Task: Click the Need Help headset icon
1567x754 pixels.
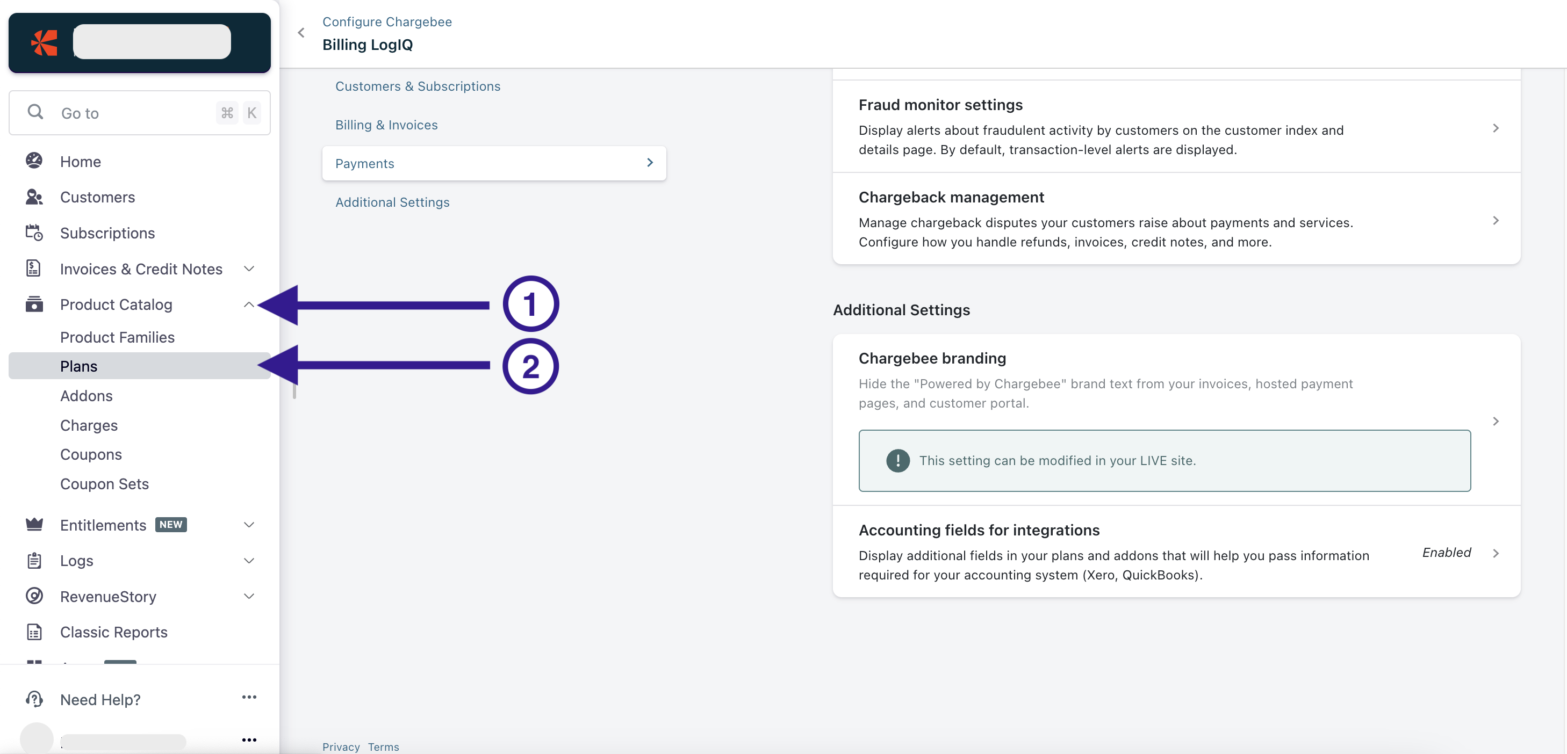Action: (x=34, y=699)
